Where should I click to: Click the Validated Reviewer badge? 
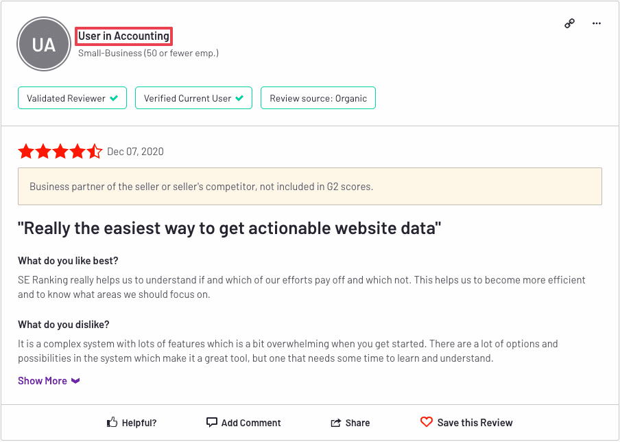point(73,97)
